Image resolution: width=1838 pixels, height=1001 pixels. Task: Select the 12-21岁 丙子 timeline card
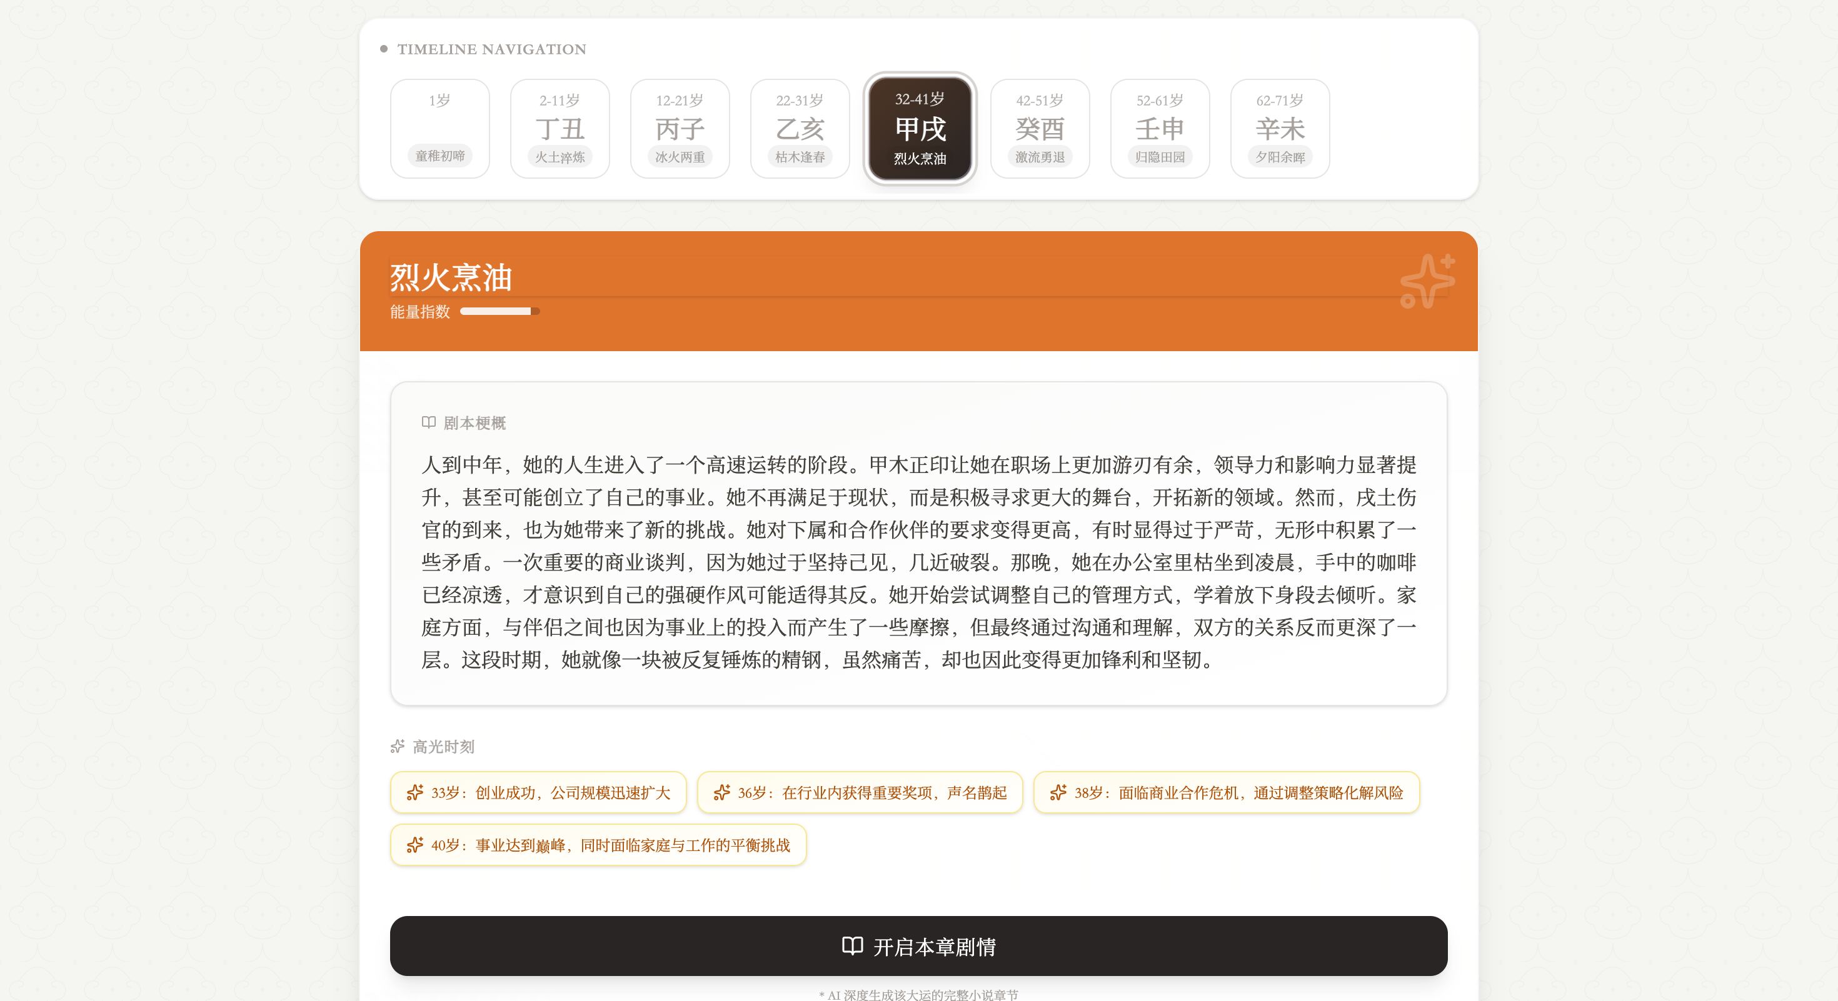coord(680,128)
